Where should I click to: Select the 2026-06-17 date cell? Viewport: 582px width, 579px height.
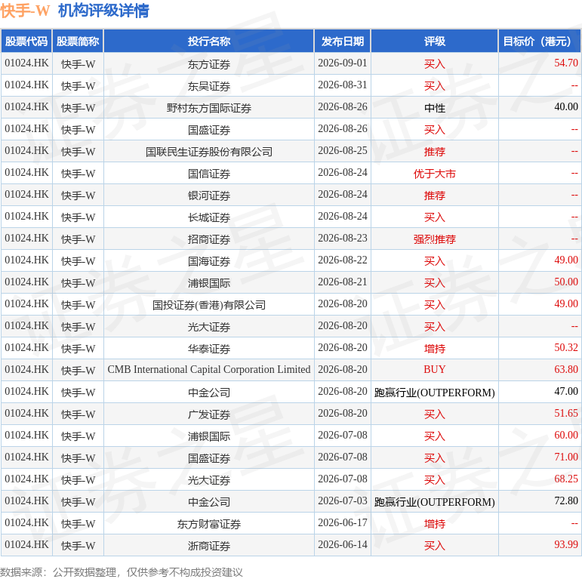coord(343,522)
